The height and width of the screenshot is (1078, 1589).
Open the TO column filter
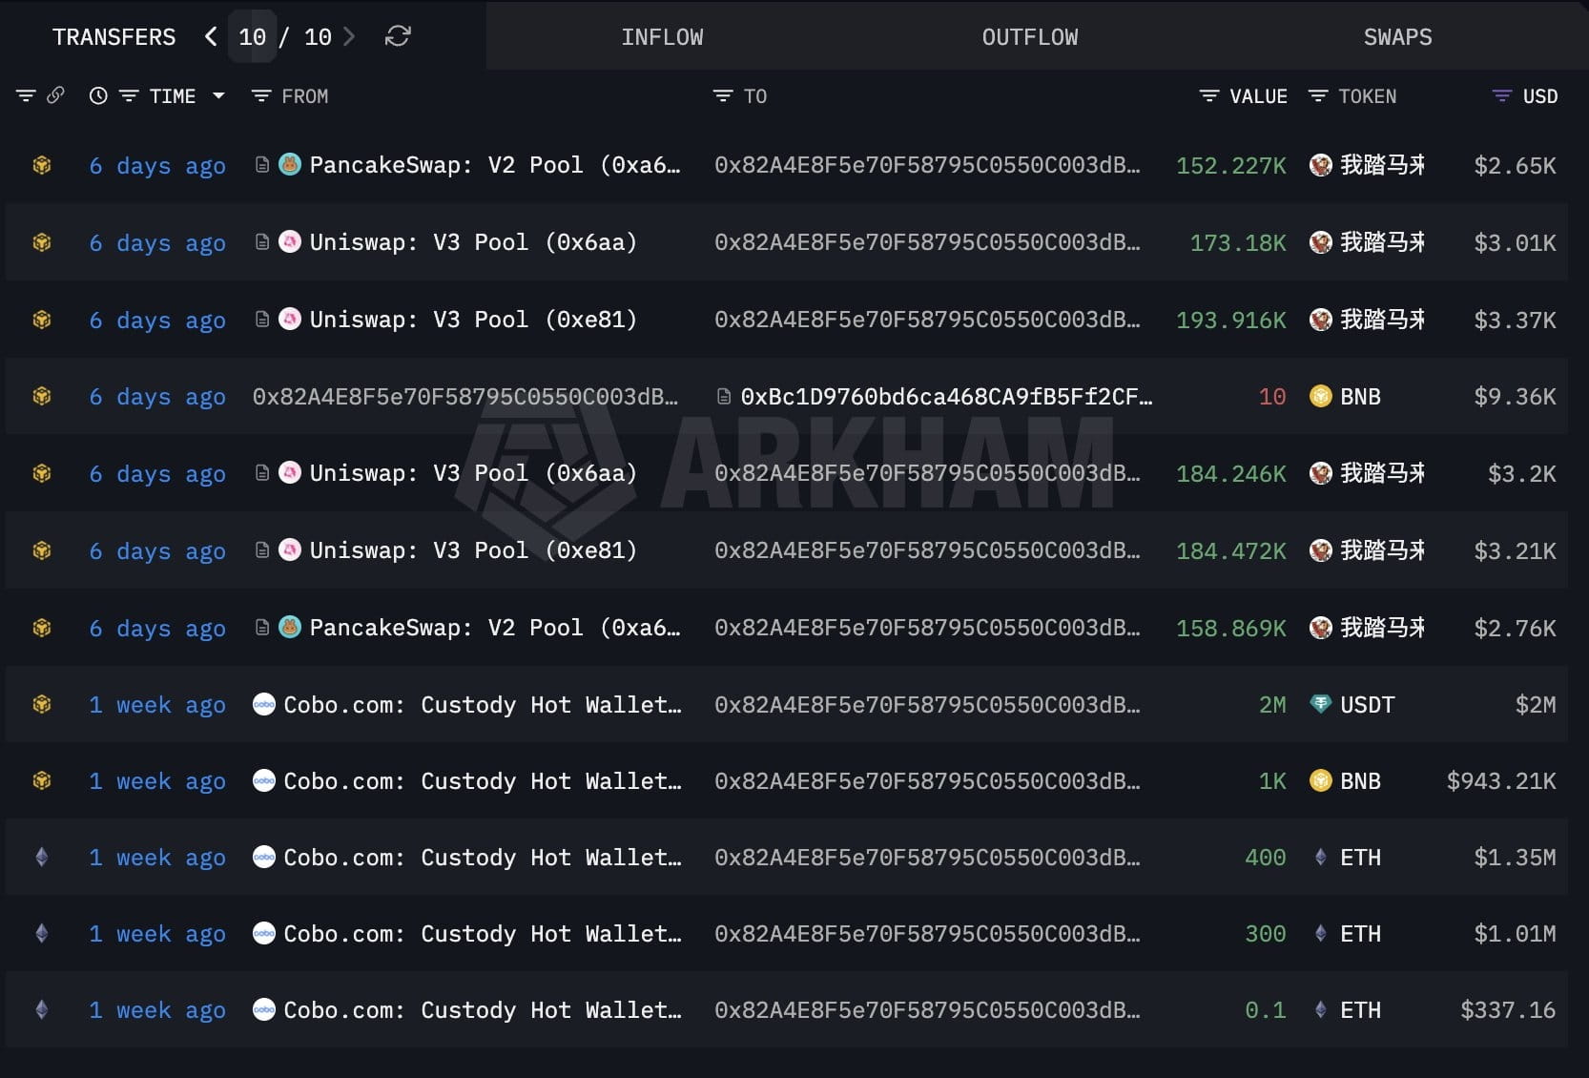pyautogui.click(x=723, y=95)
